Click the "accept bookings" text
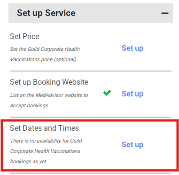 pos(29,105)
